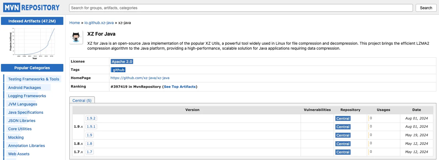
Task: Click the Search button
Action: [x=426, y=8]
